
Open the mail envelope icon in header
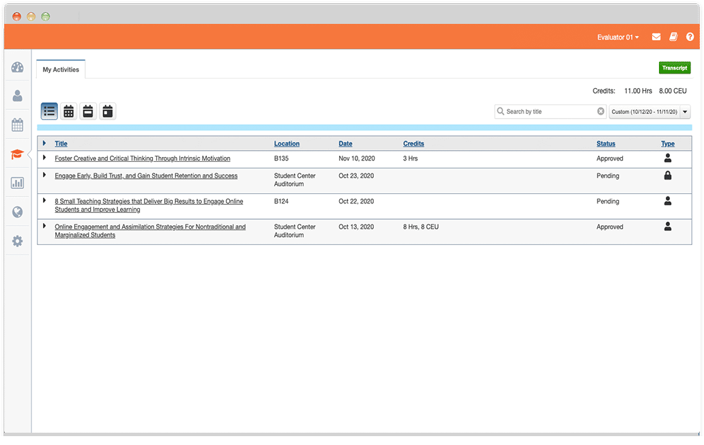[656, 37]
